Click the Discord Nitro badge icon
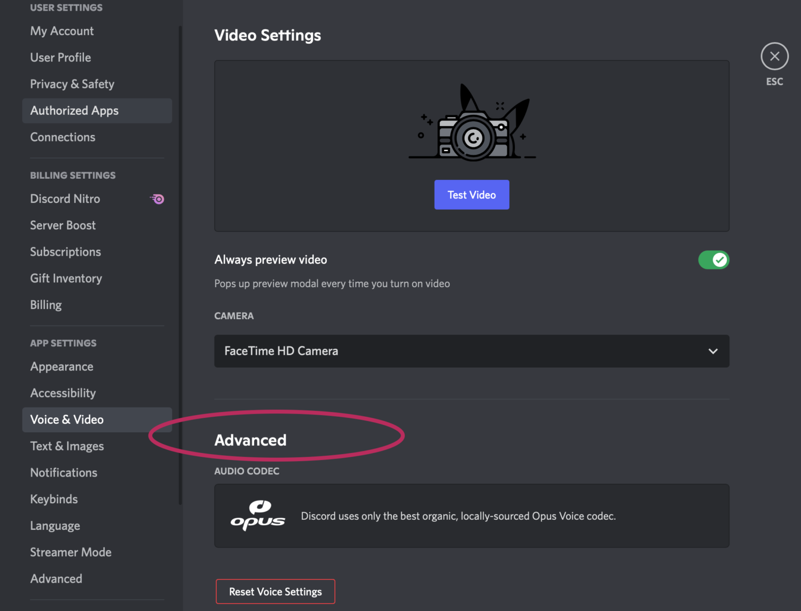This screenshot has height=611, width=801. [158, 199]
